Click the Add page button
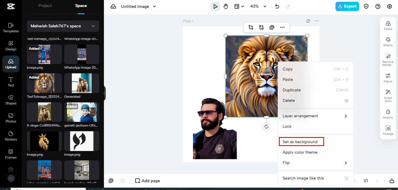398x190 pixels. [148, 181]
